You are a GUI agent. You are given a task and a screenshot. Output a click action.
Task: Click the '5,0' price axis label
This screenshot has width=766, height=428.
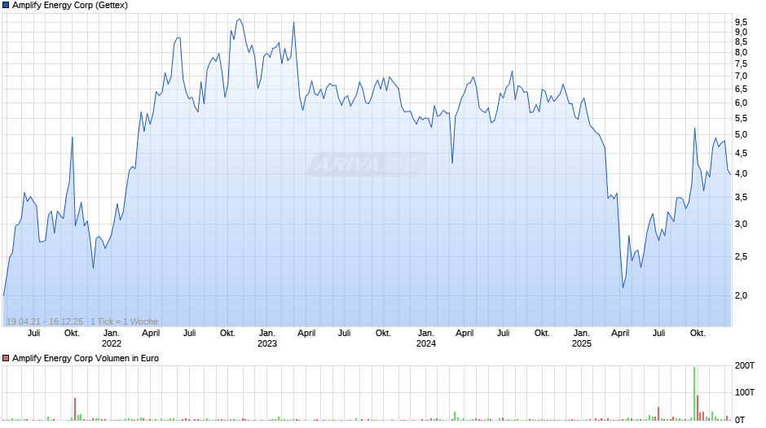[741, 135]
